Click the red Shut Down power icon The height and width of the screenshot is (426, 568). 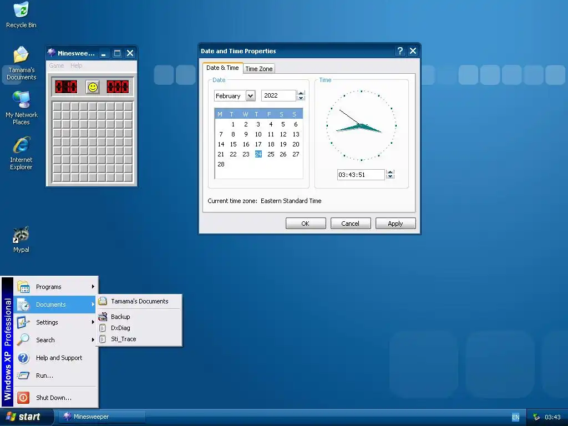tap(23, 397)
